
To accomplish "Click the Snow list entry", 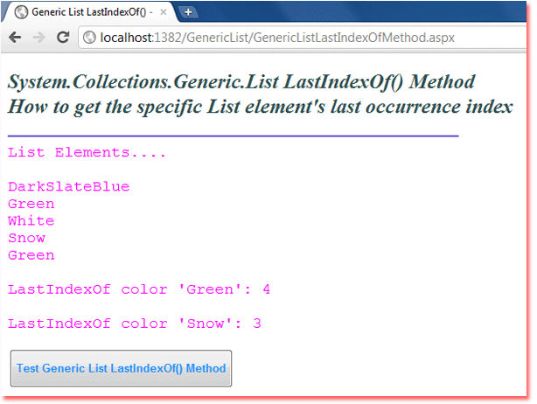I will (27, 238).
